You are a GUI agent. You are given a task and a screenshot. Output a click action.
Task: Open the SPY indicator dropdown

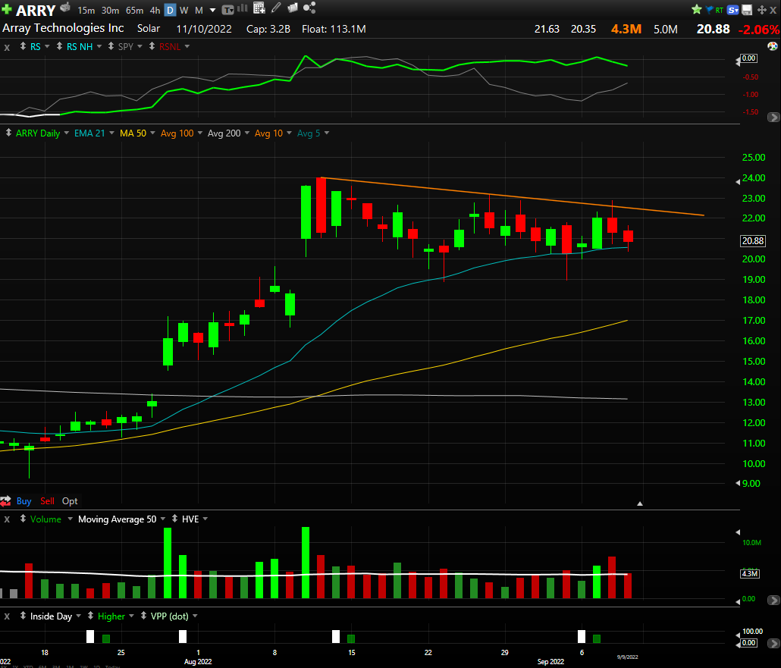click(140, 46)
